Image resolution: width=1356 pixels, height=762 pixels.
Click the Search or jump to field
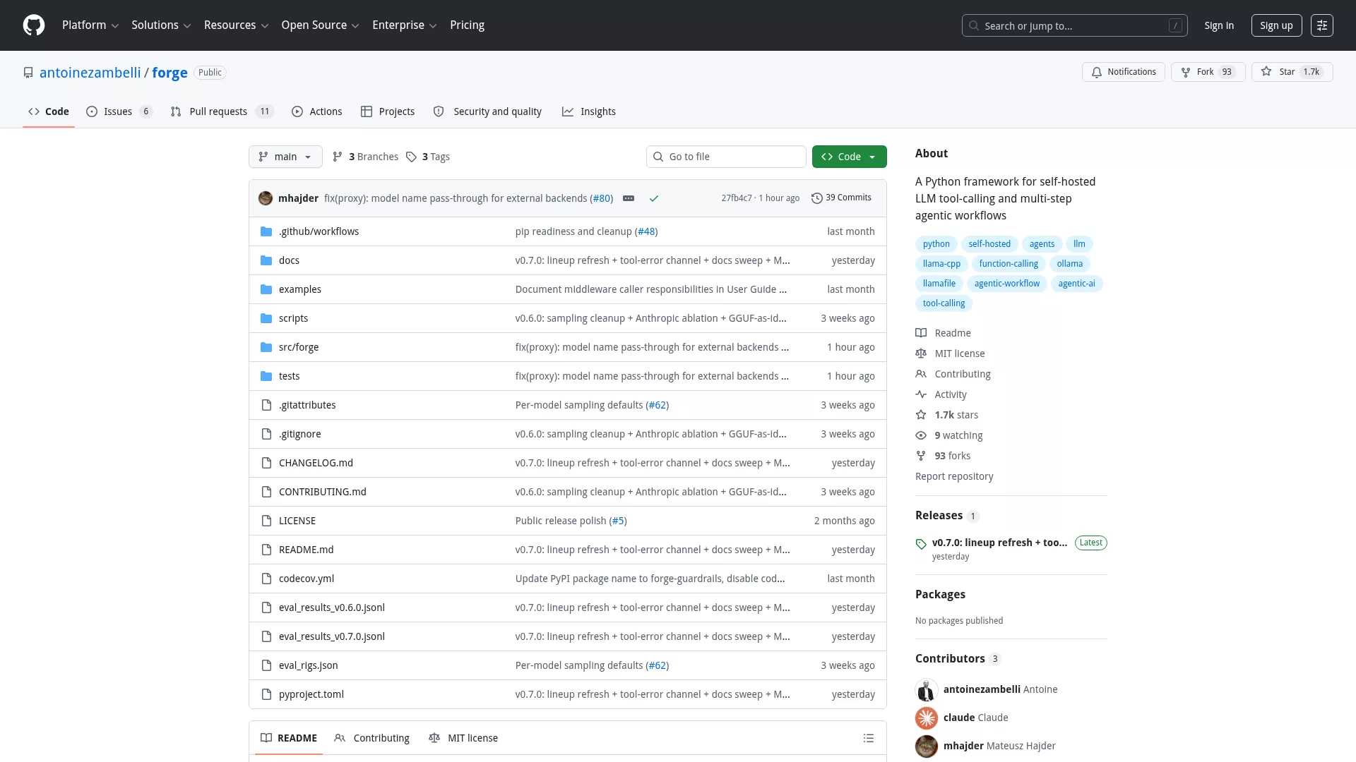pyautogui.click(x=1074, y=25)
